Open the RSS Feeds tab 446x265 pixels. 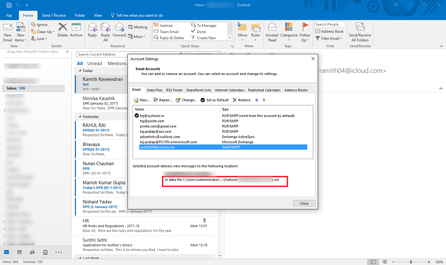[x=174, y=90]
